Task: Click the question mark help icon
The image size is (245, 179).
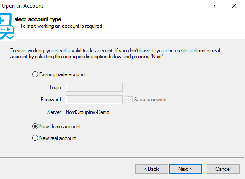Action: (x=214, y=6)
